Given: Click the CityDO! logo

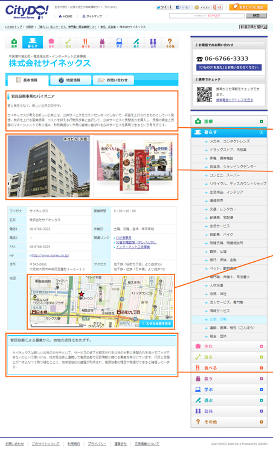Looking at the screenshot, I should 27,11.
